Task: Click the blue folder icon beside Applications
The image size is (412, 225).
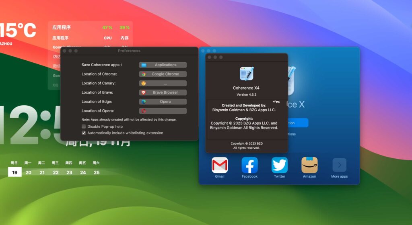Action: (x=144, y=65)
